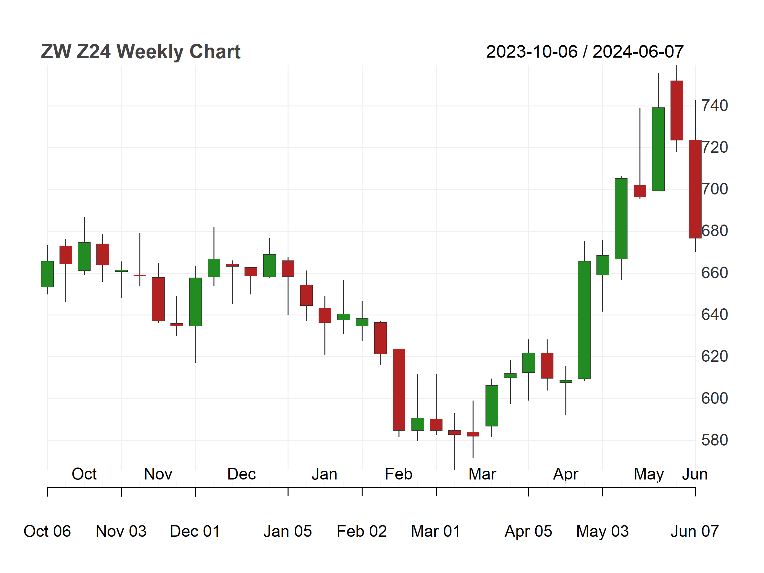This screenshot has width=764, height=573.
Task: Select the Jan 05 date label
Action: click(288, 531)
